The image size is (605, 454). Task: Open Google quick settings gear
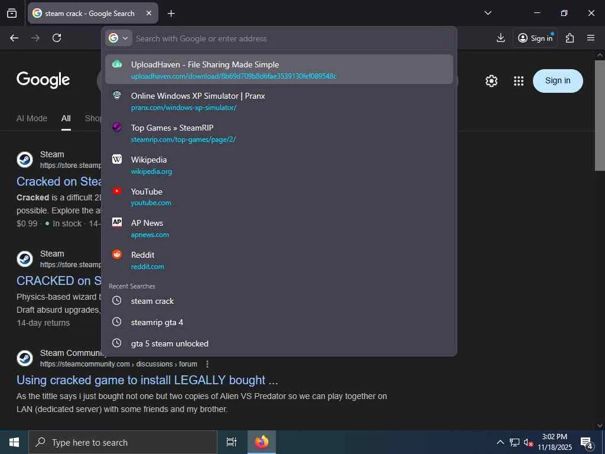(491, 81)
